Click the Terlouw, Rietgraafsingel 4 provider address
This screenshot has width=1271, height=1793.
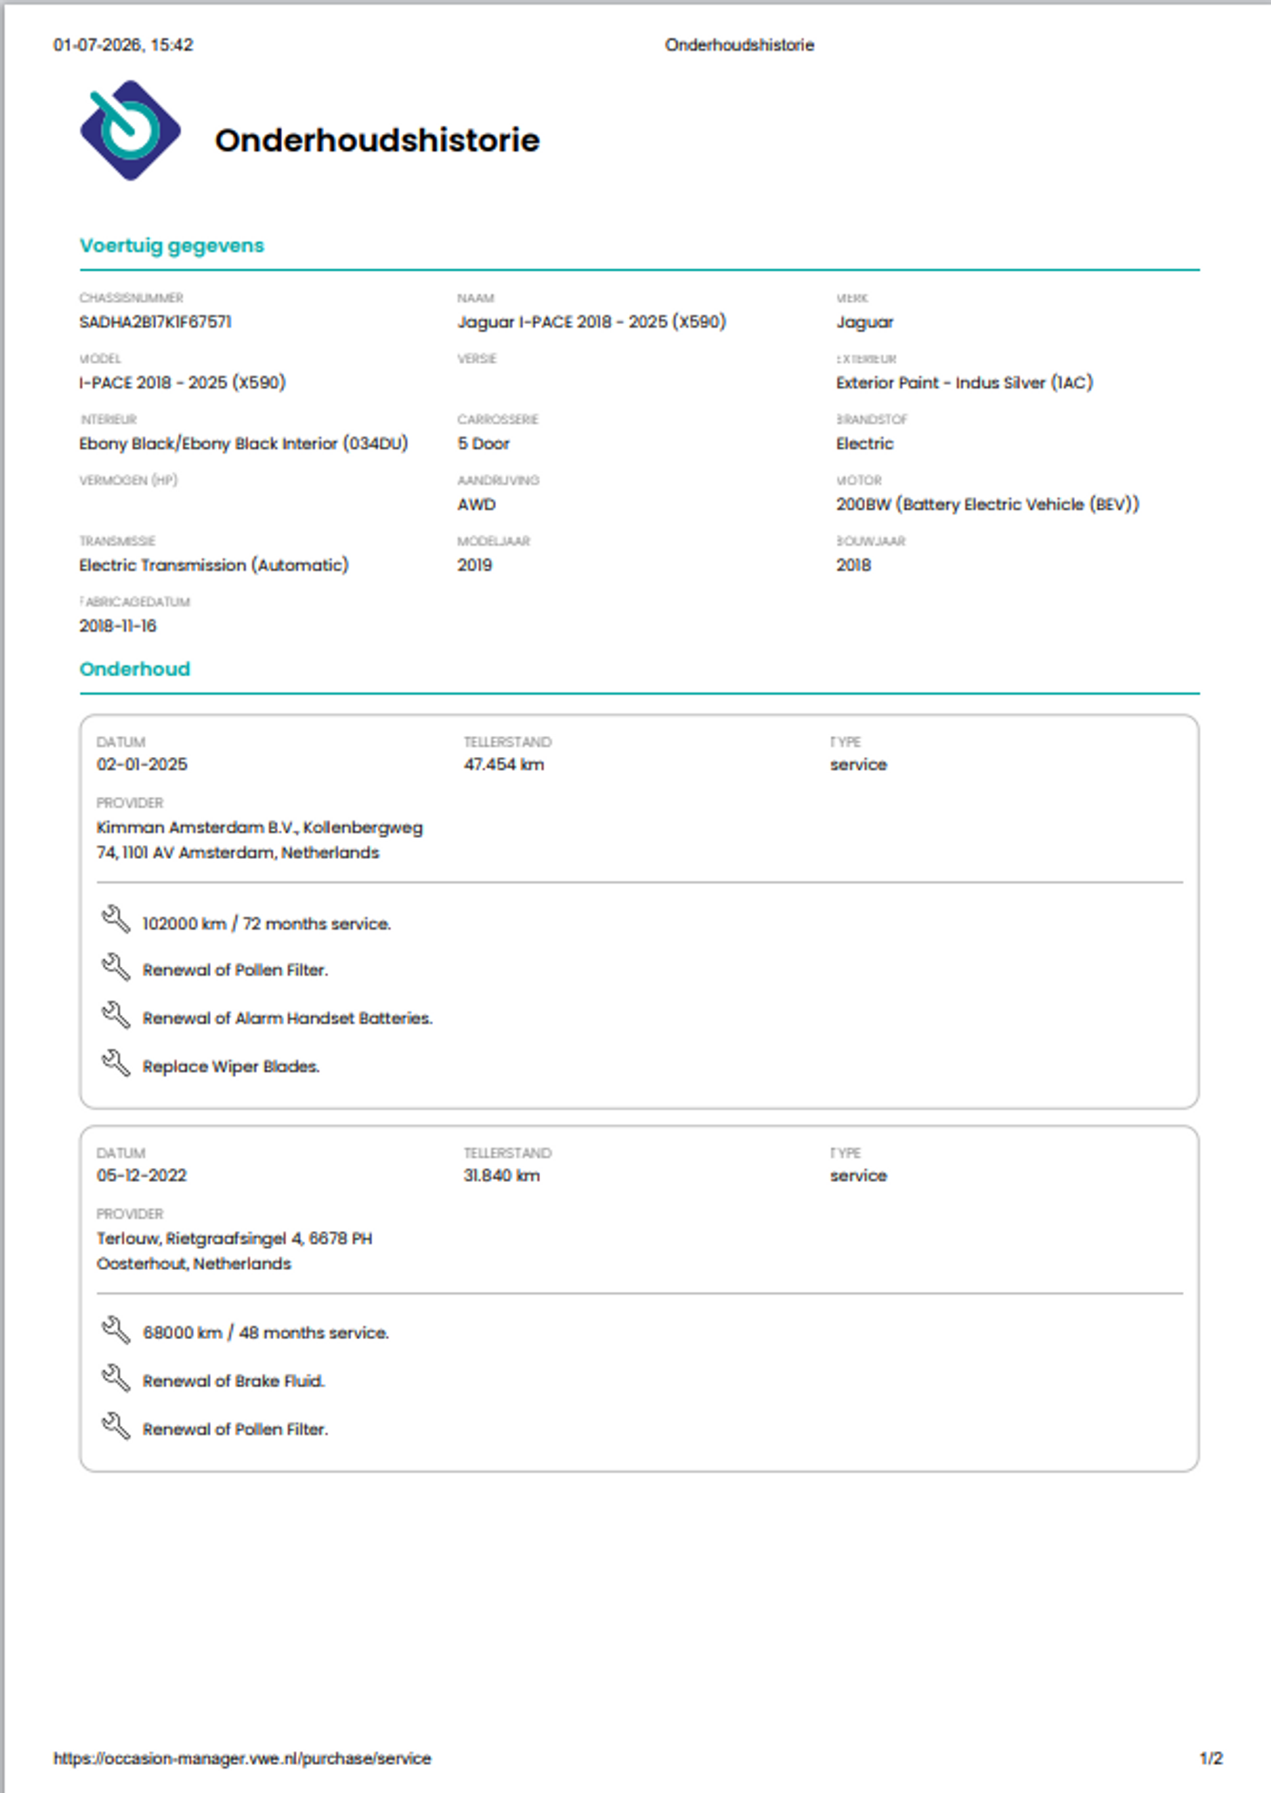(x=234, y=1251)
